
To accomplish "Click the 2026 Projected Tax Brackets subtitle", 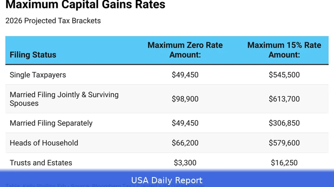I will [53, 20].
